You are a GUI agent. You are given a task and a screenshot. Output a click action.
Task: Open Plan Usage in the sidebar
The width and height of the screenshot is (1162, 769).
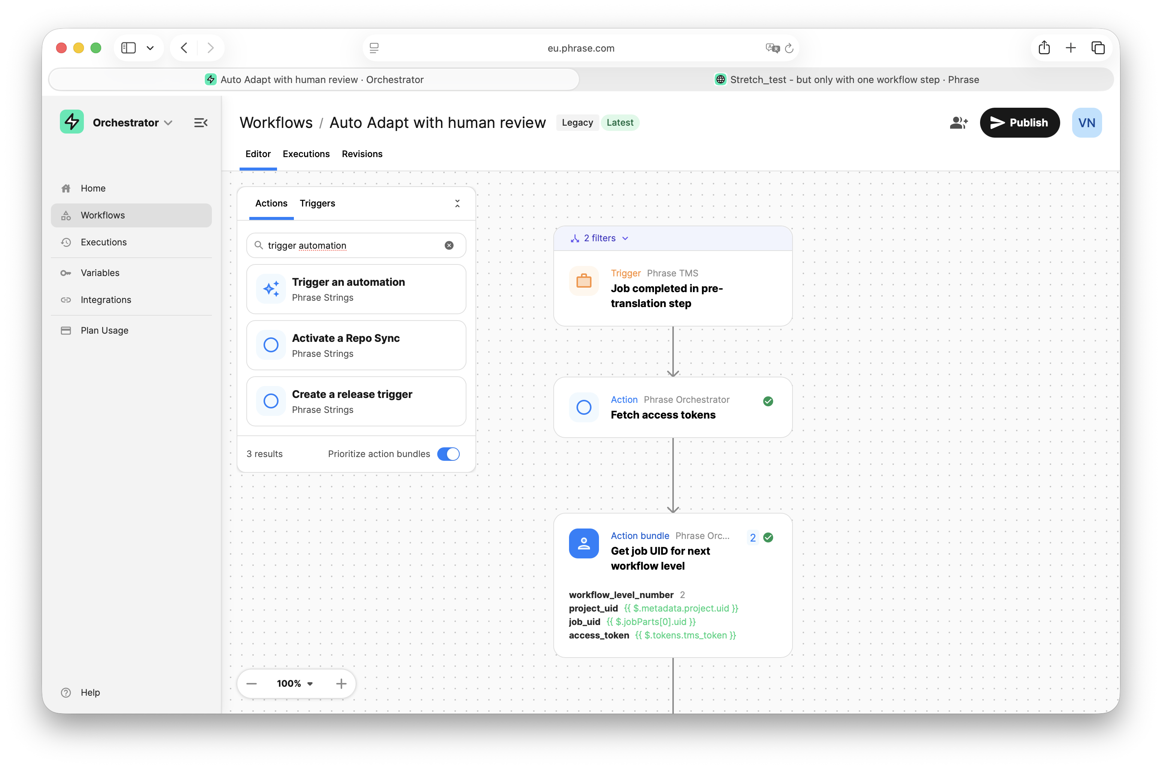131,331
